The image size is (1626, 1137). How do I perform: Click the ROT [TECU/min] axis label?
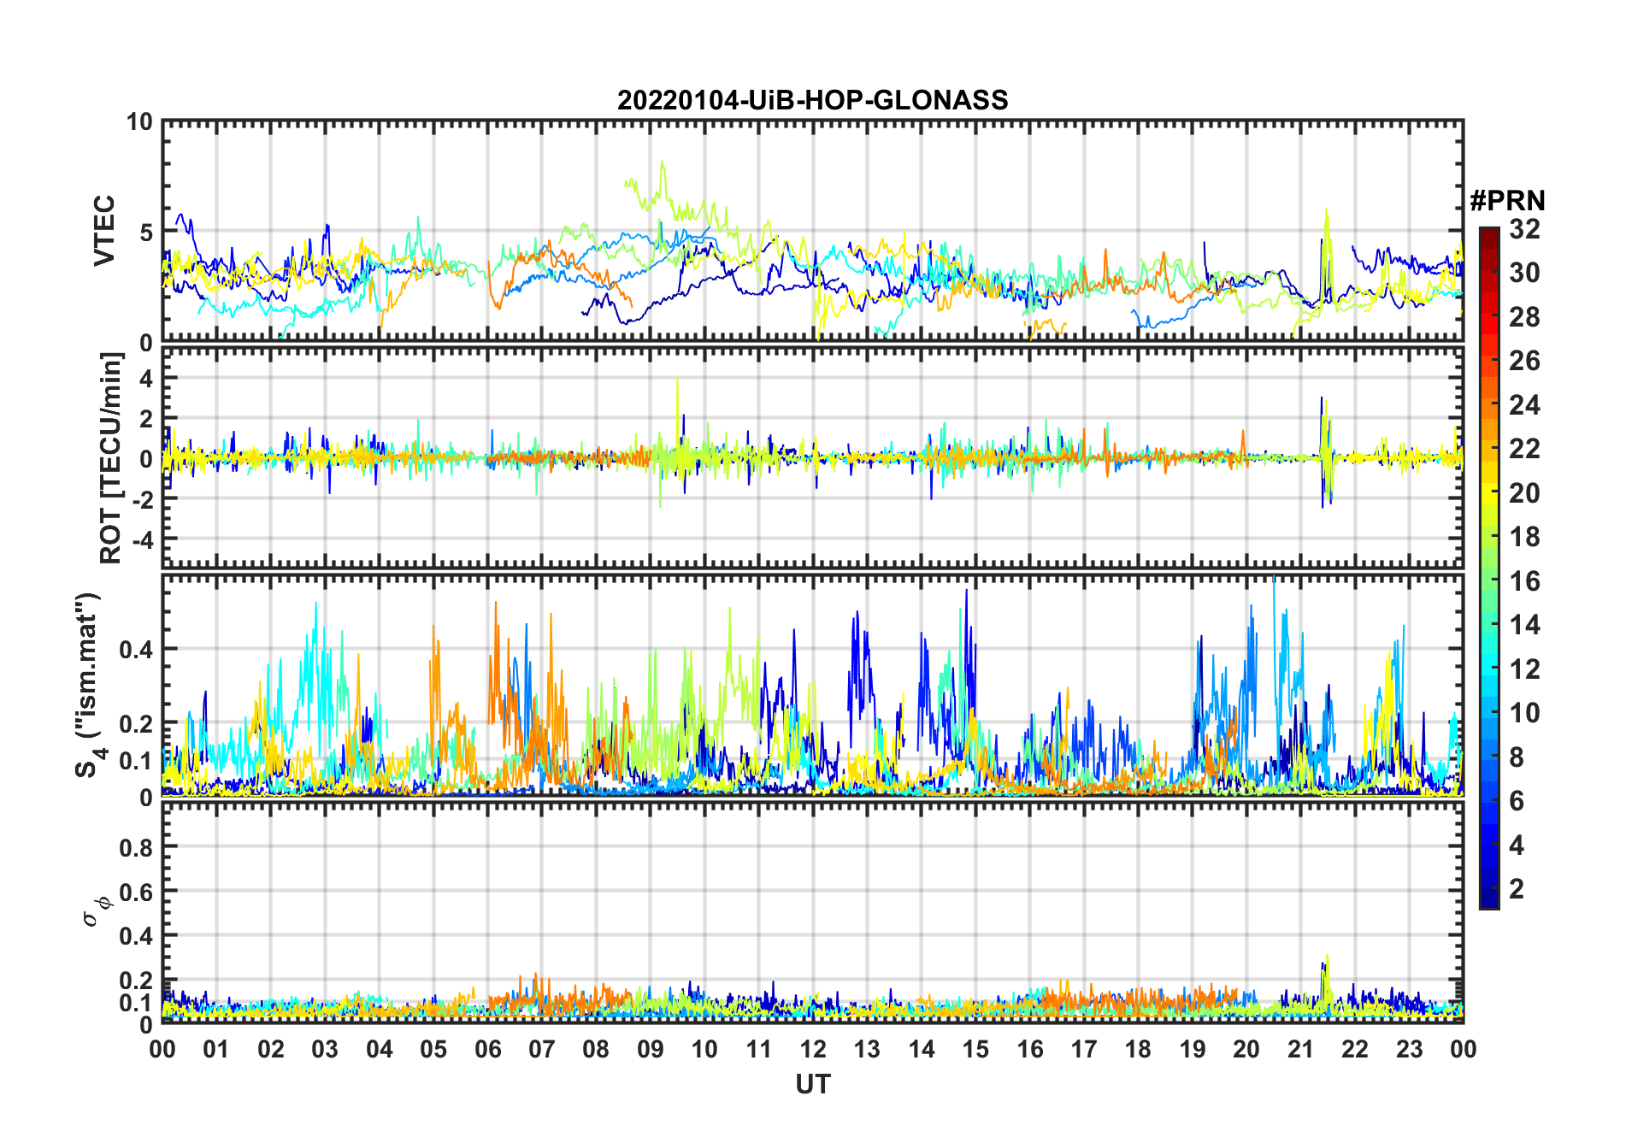111,458
